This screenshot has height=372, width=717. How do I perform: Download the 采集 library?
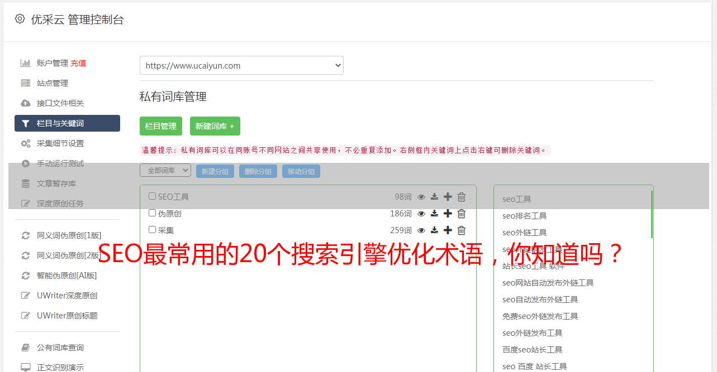(434, 230)
